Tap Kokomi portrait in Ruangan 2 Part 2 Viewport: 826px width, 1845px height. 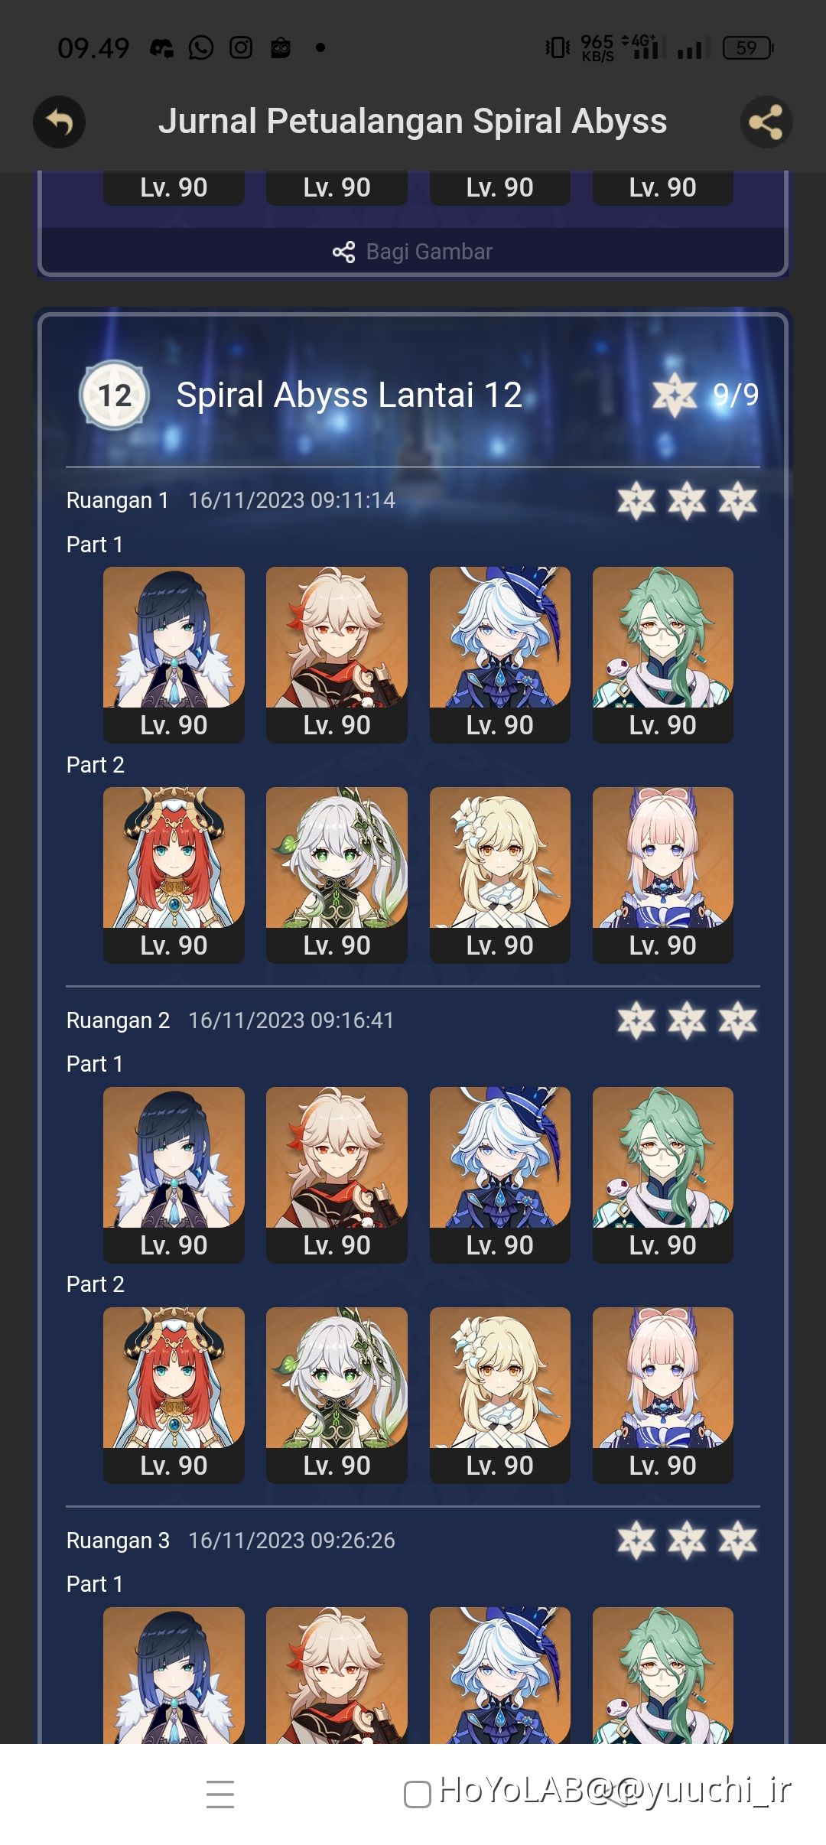[663, 1395]
